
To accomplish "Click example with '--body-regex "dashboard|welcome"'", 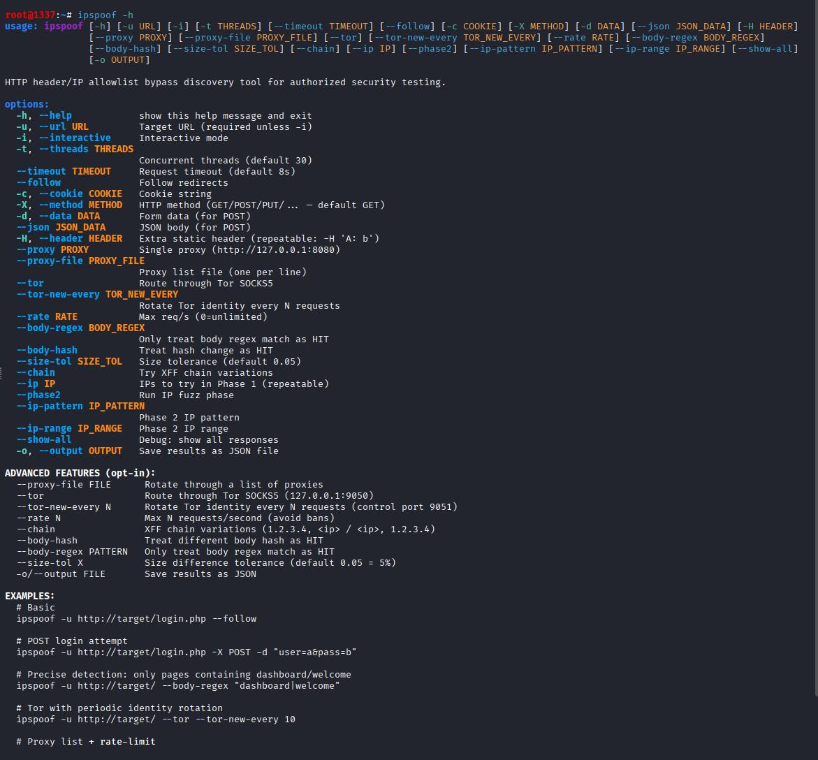I will (178, 686).
